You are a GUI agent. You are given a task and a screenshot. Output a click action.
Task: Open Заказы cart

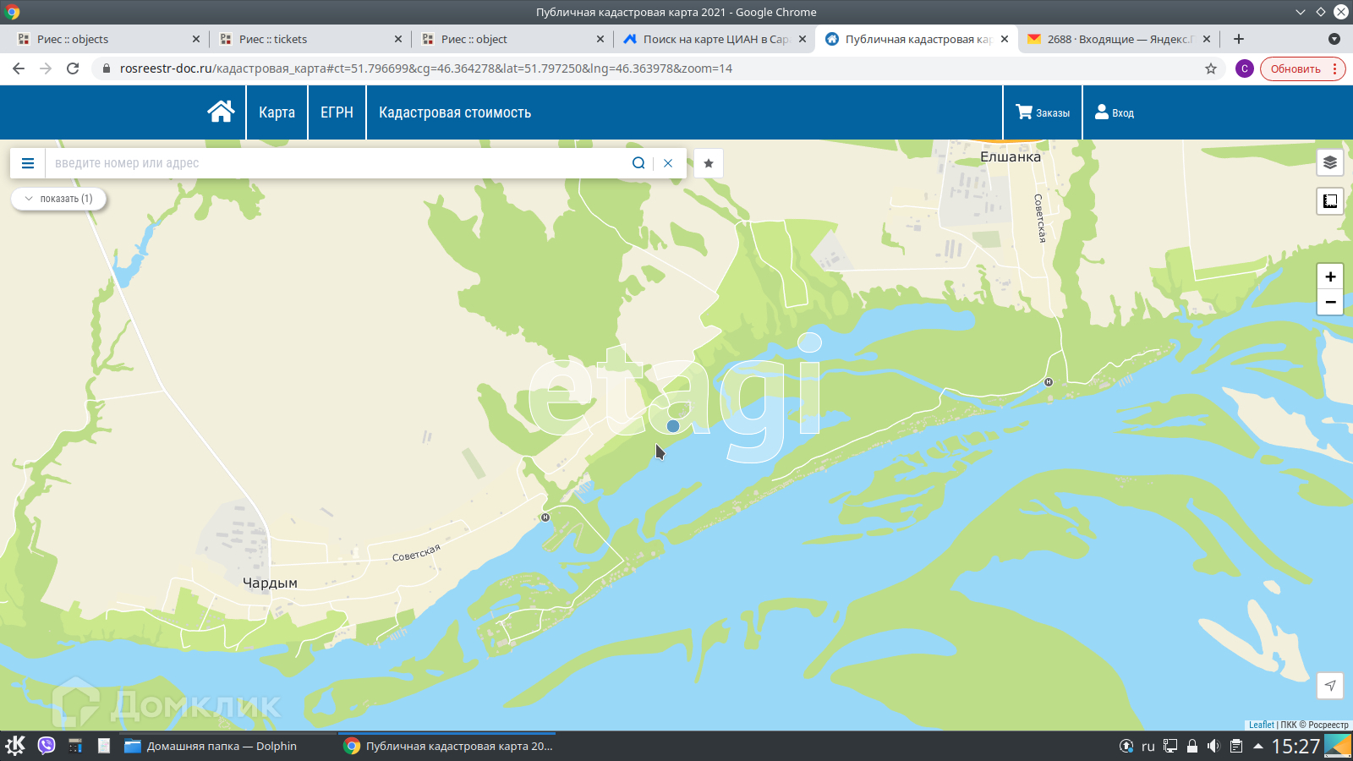click(1043, 112)
